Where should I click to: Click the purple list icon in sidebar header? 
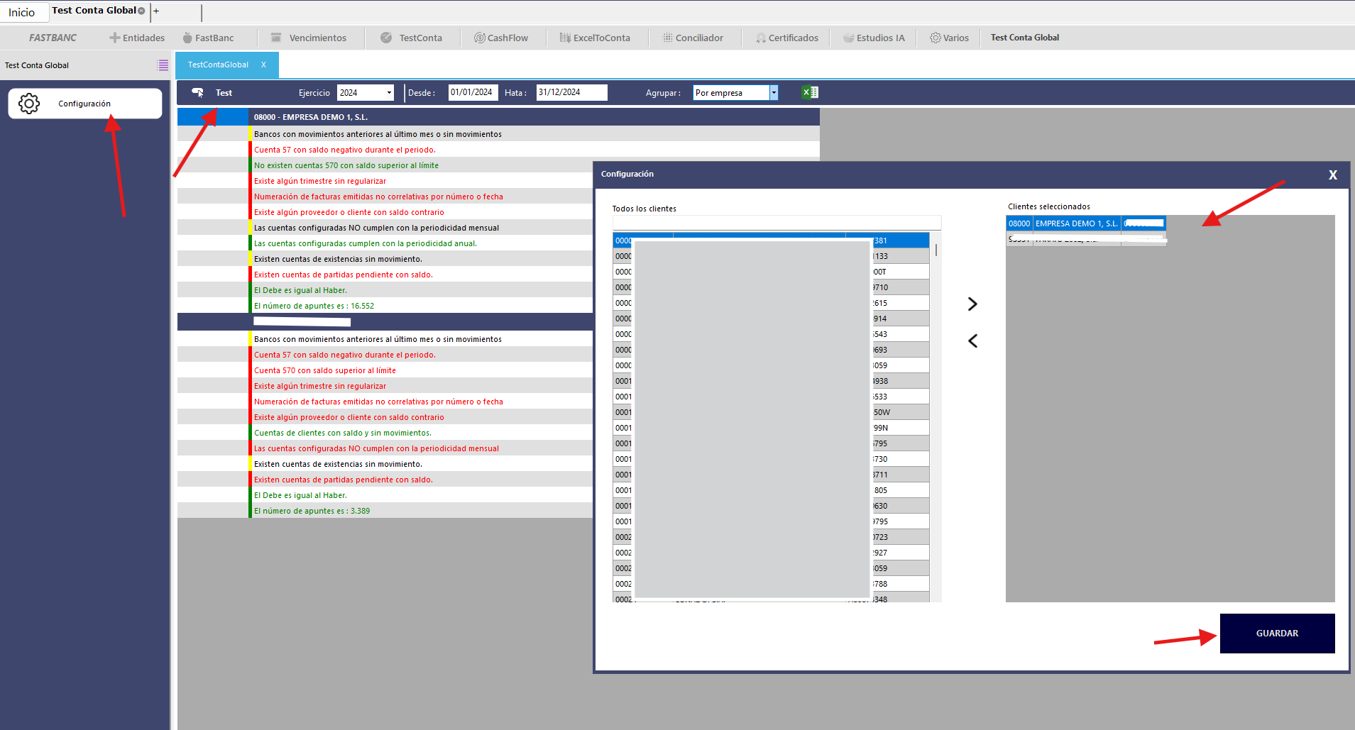click(x=163, y=65)
